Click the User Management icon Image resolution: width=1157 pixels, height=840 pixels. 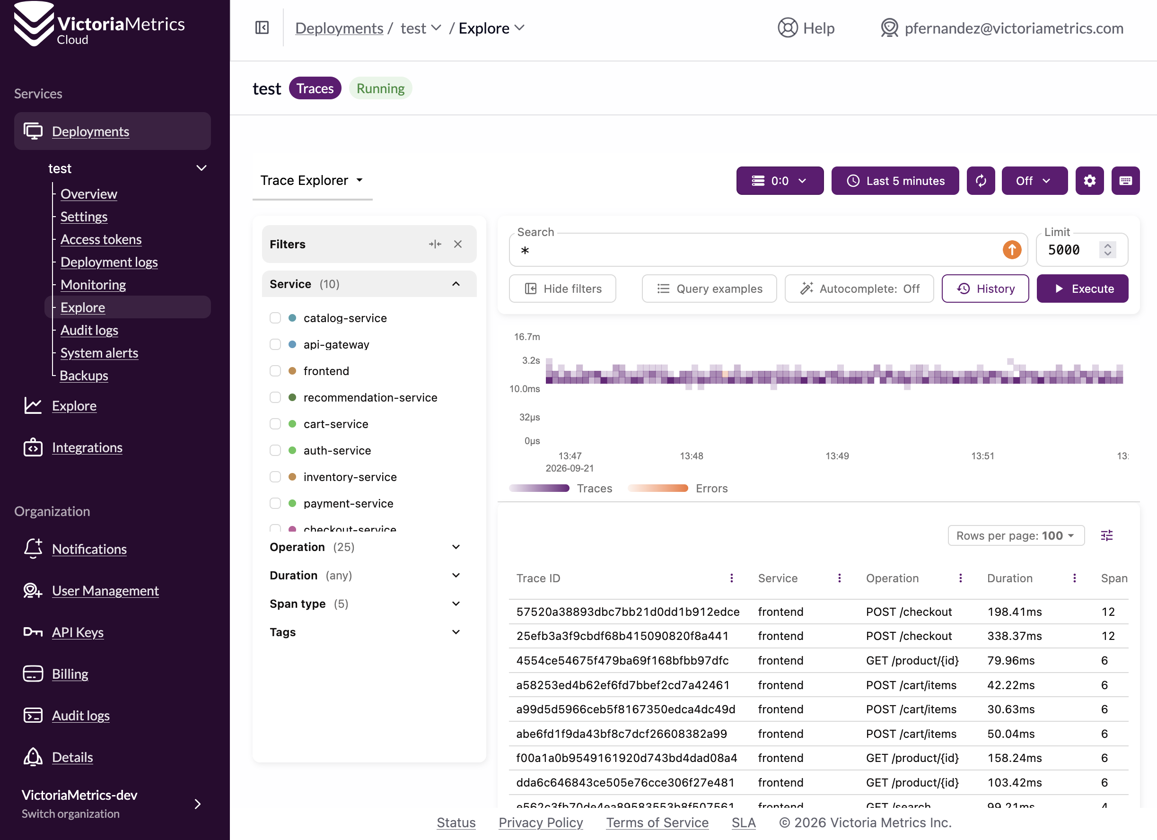(33, 591)
